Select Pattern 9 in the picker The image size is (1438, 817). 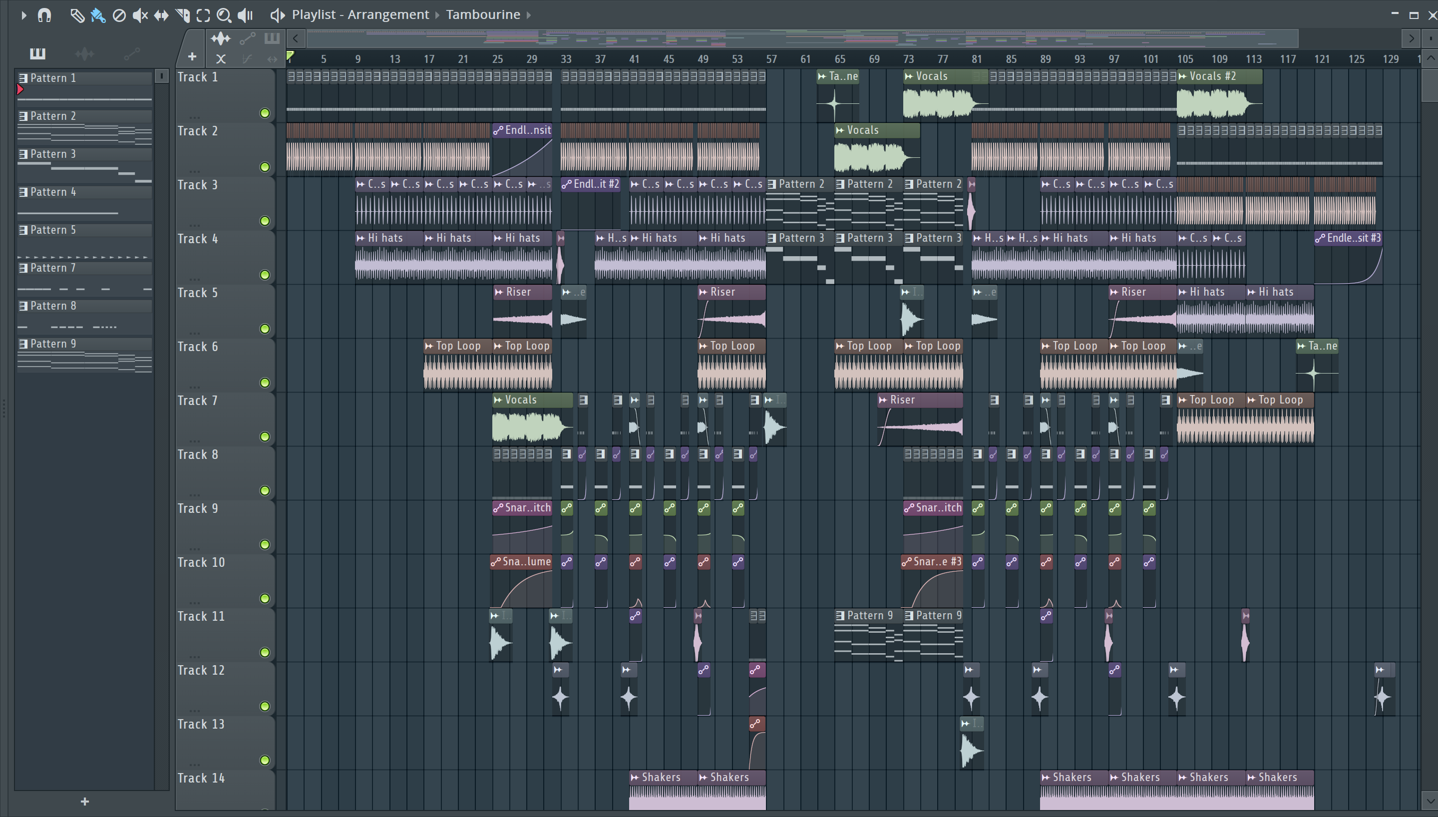pos(84,344)
